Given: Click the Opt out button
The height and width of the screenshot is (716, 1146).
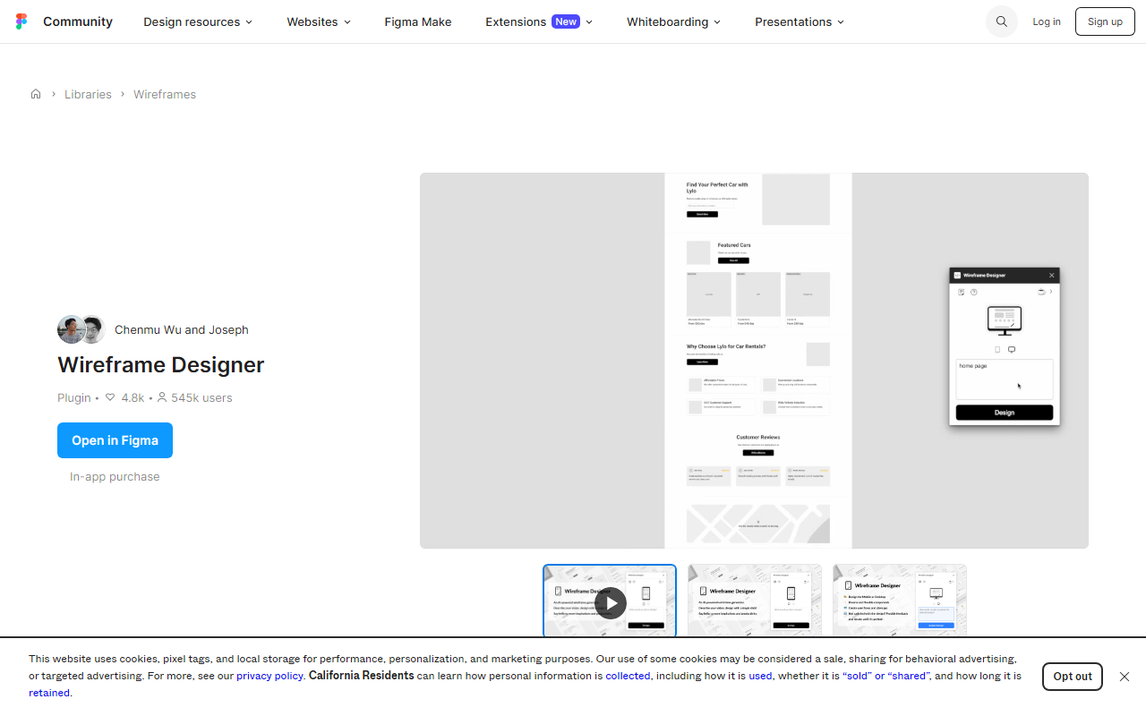Looking at the screenshot, I should click(1073, 677).
